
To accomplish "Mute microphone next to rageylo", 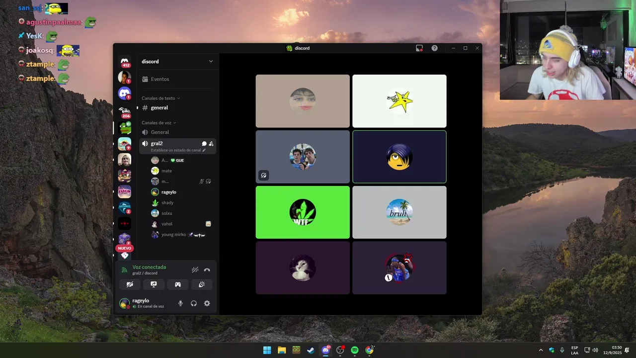I will [x=181, y=303].
